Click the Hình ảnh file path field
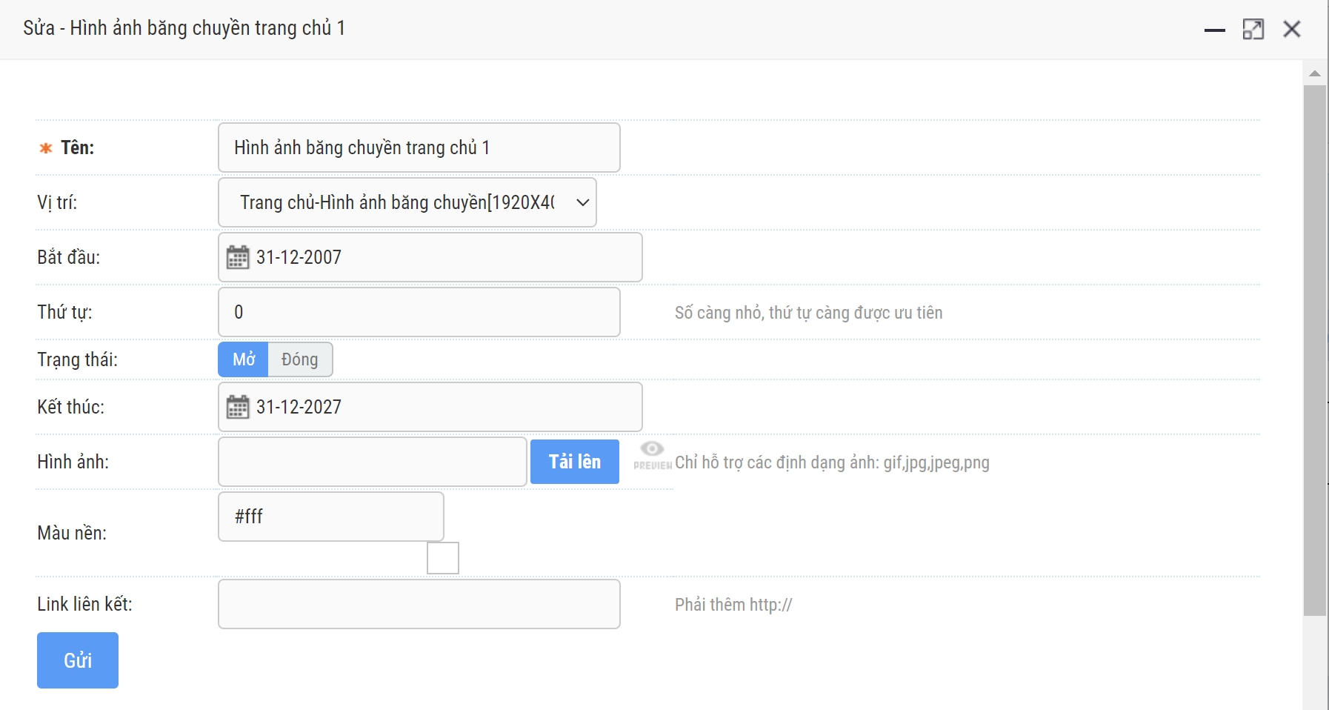The image size is (1329, 710). pos(373,462)
